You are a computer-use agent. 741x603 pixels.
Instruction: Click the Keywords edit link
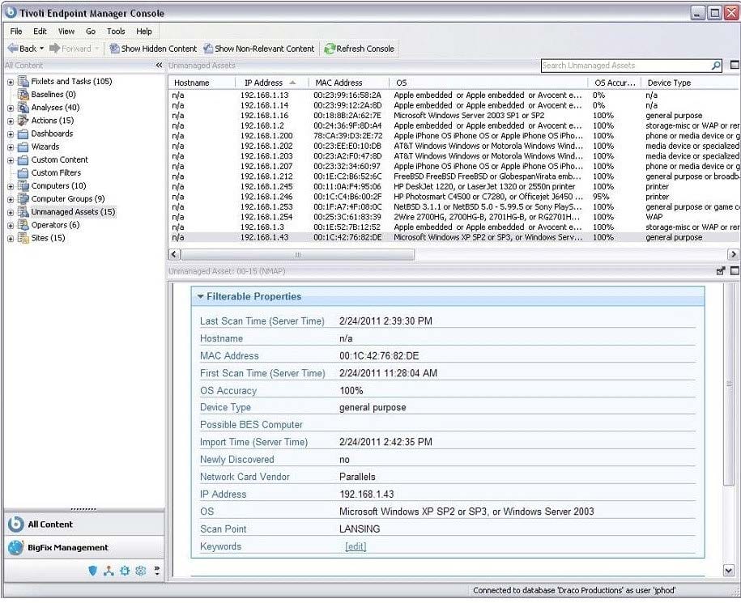(x=356, y=547)
